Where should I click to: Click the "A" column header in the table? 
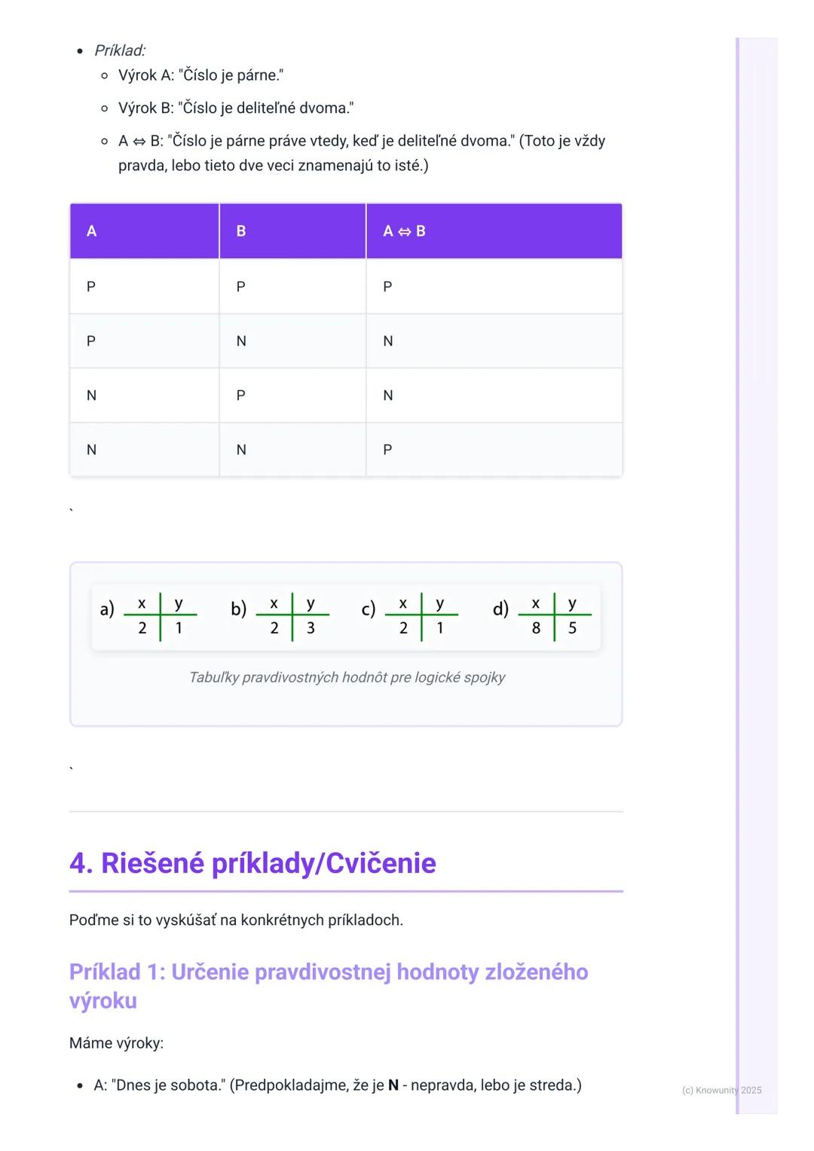click(92, 231)
